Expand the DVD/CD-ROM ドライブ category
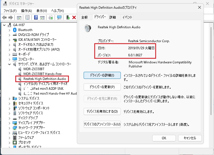 click(9, 35)
